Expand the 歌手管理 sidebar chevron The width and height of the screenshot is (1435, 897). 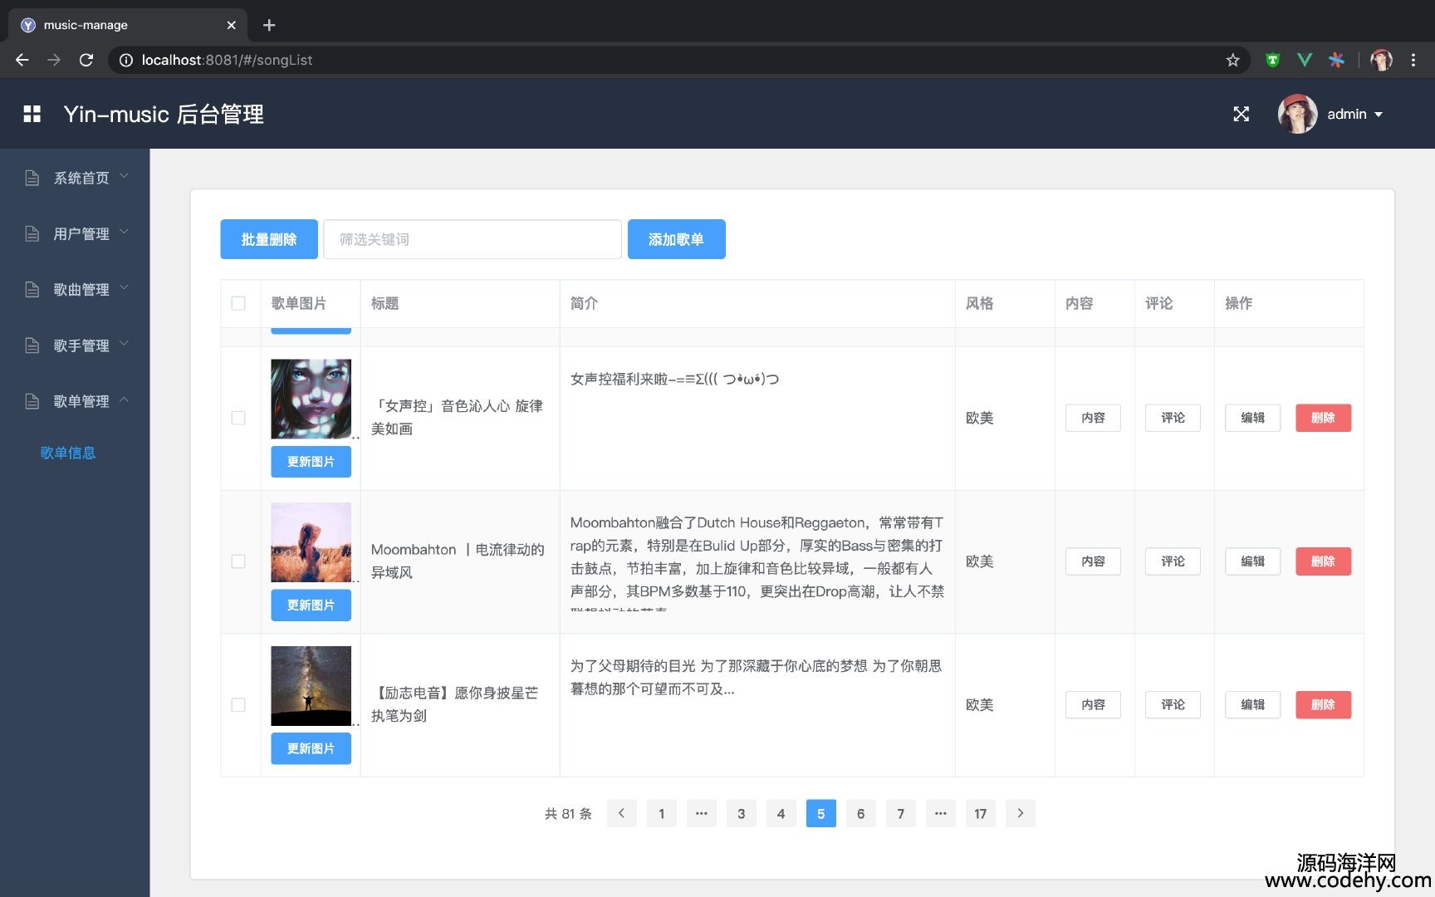coord(125,342)
